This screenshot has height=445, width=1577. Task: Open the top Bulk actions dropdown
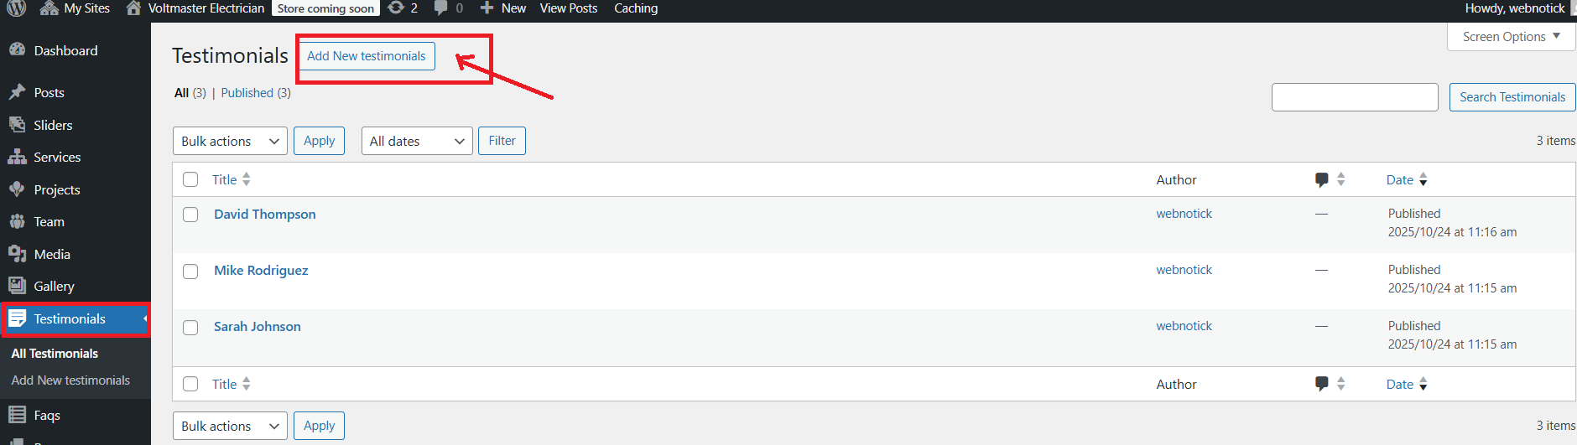coord(230,141)
